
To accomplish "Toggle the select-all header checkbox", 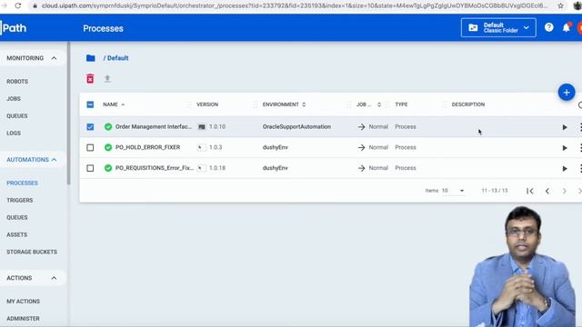I will [x=90, y=104].
